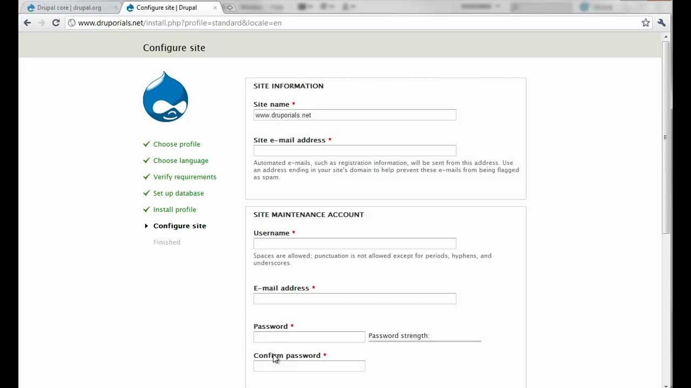
Task: Click the 'Set up database' step text
Action: [x=178, y=193]
